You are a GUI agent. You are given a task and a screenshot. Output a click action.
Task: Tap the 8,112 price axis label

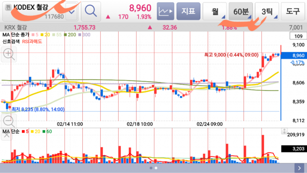pyautogui.click(x=299, y=120)
